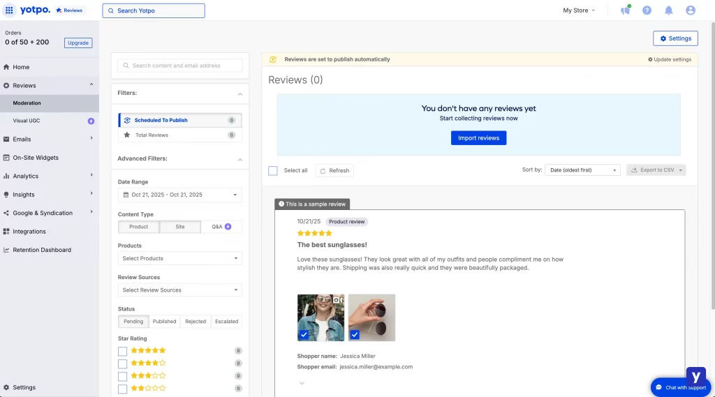Tick the Select all checkbox
715x397 pixels.
coord(273,170)
